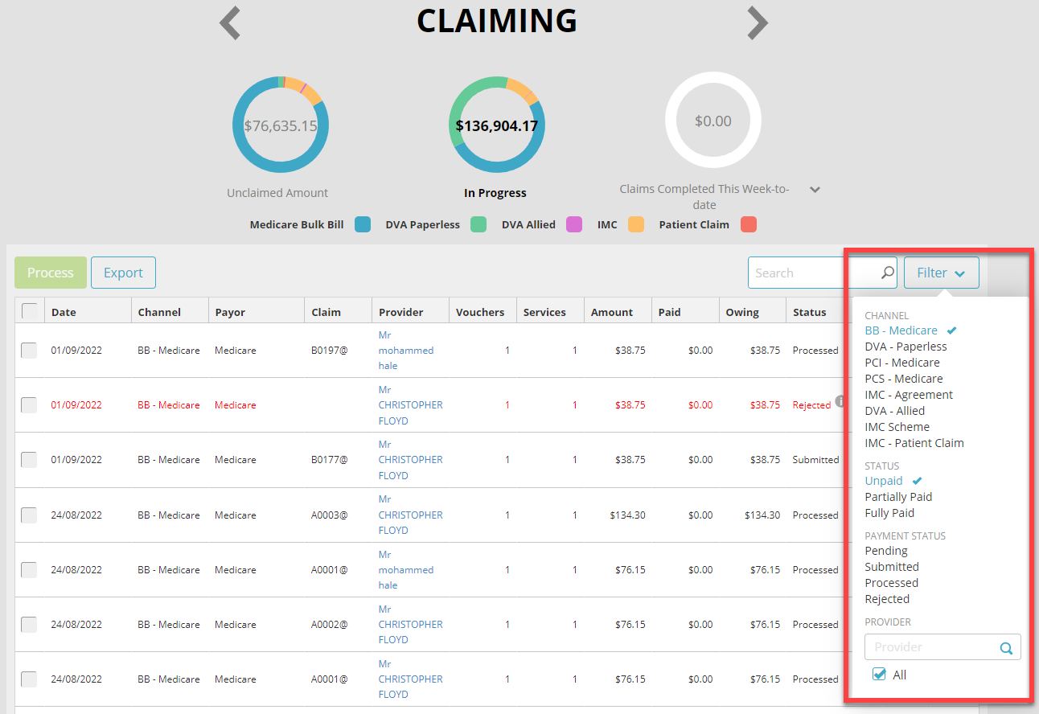Click the Process button

pyautogui.click(x=51, y=273)
